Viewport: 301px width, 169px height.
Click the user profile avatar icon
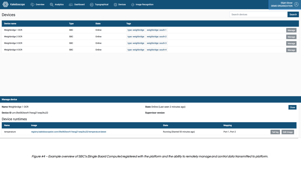pyautogui.click(x=296, y=4)
